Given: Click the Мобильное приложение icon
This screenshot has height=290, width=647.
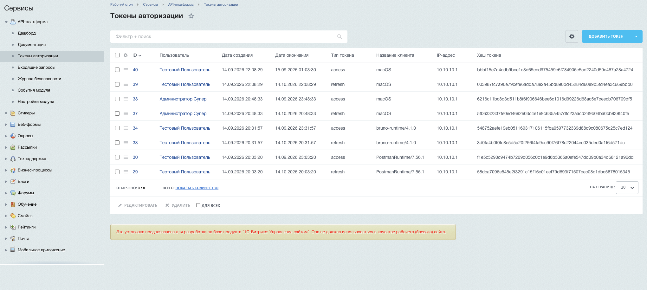Looking at the screenshot, I should 13,250.
